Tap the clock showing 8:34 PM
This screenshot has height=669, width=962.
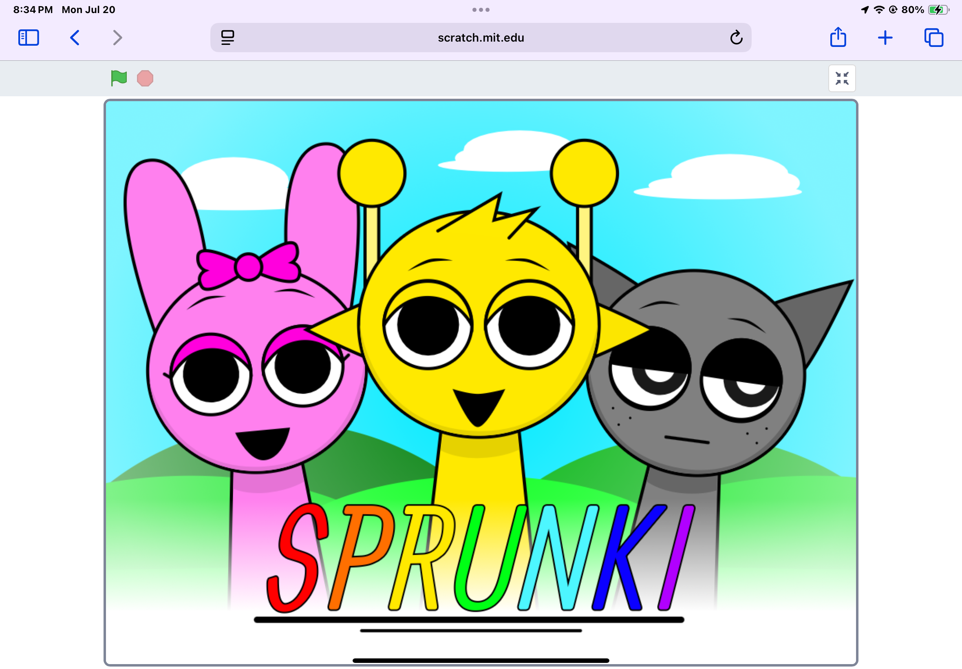click(x=33, y=10)
